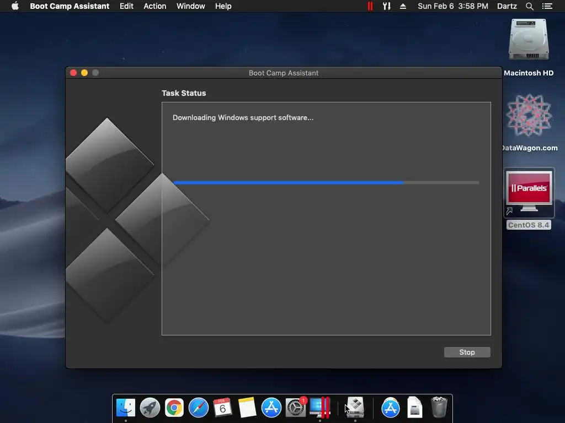Open the Apple menu

(x=15, y=6)
